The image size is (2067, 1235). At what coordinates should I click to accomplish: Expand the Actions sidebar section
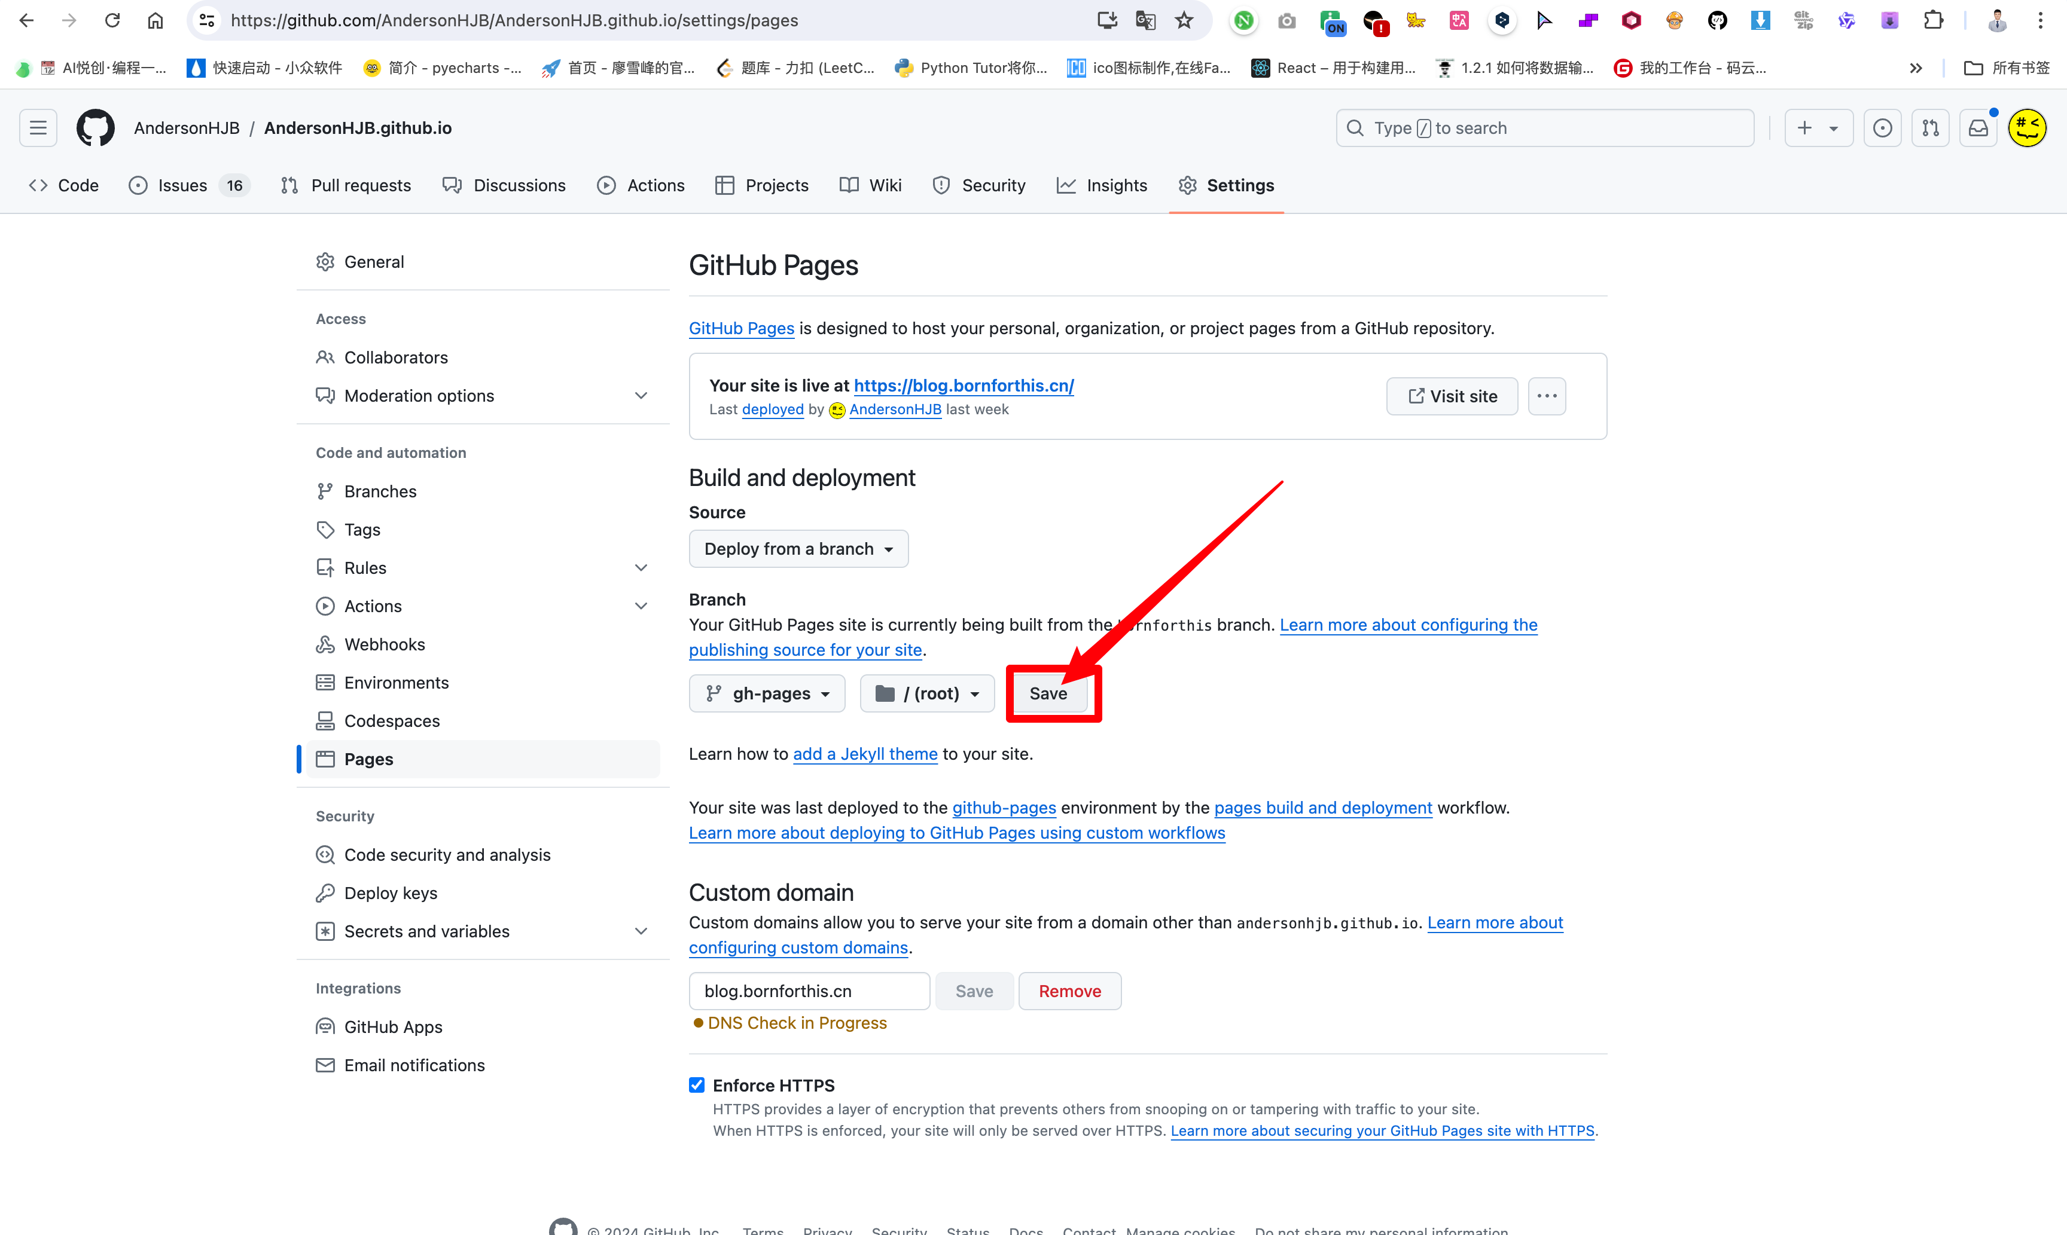(x=641, y=607)
